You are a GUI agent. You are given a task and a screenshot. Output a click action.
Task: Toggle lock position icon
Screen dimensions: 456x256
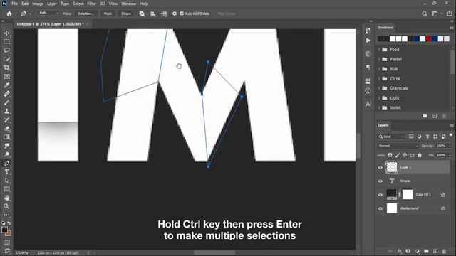405,155
